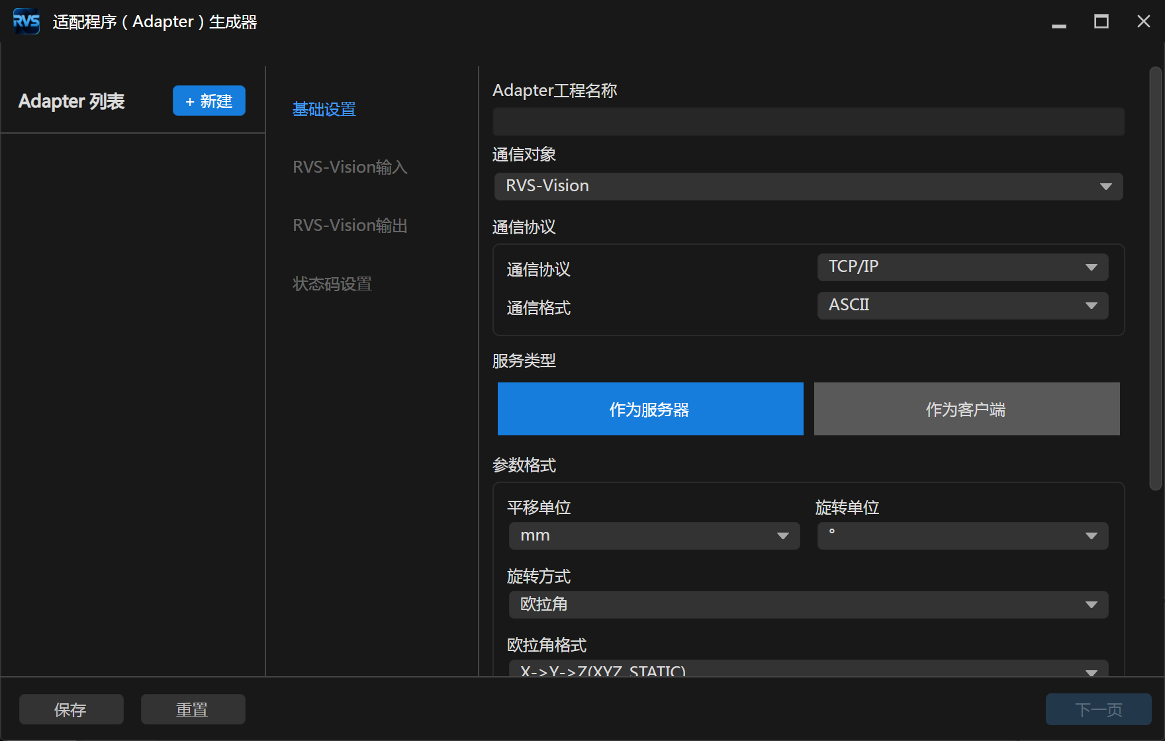The image size is (1165, 741).
Task: Open the ASCII 通信格式 dropdown
Action: 963,306
